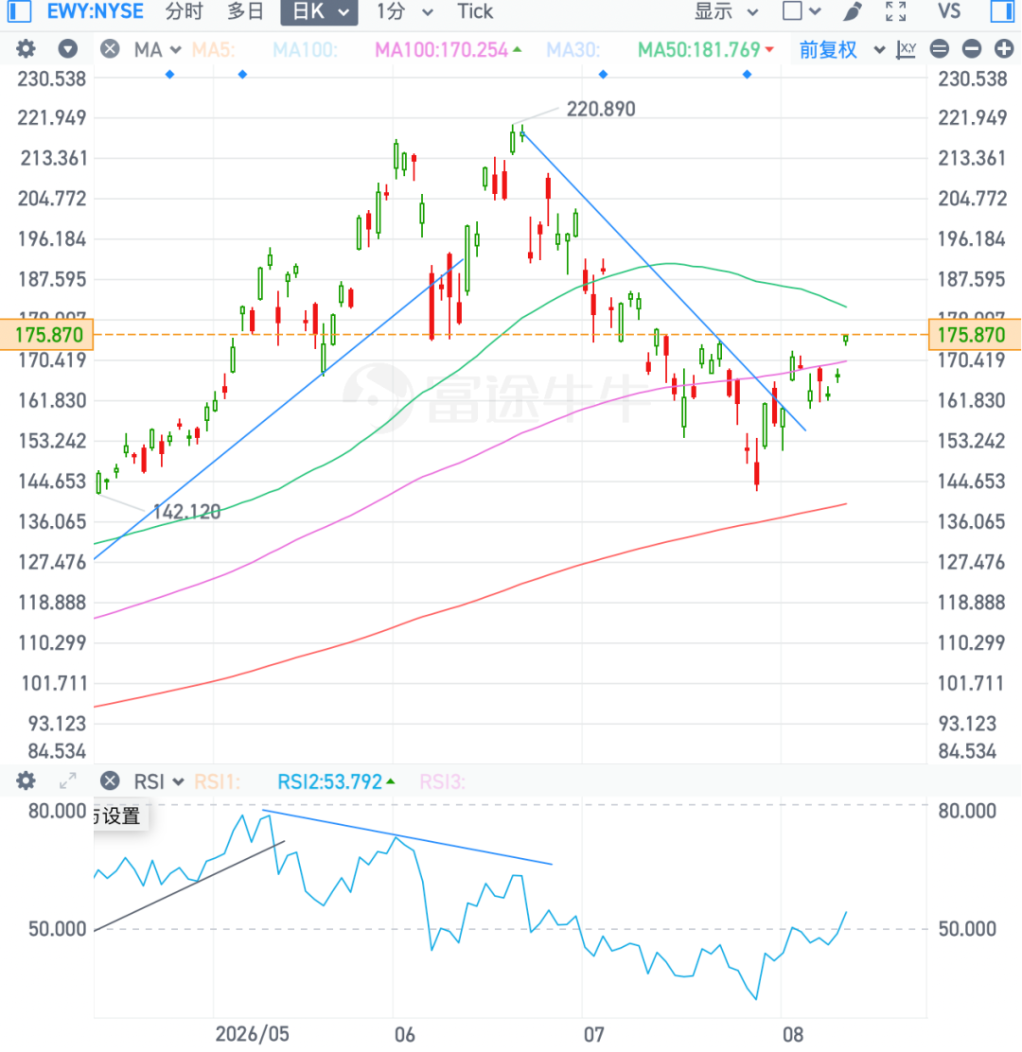The height and width of the screenshot is (1052, 1022).
Task: Remove the MA indicator with X icon
Action: [110, 49]
